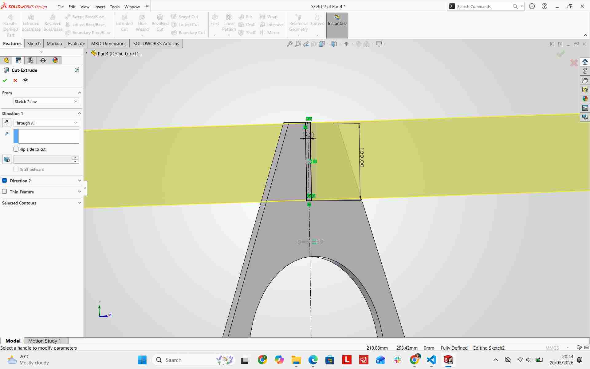Open the Edit menu
The image size is (590, 369).
coord(72,6)
